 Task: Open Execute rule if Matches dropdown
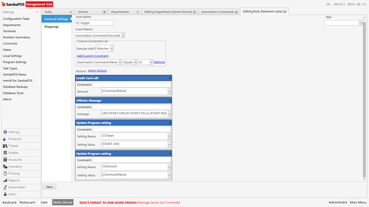pos(112,49)
